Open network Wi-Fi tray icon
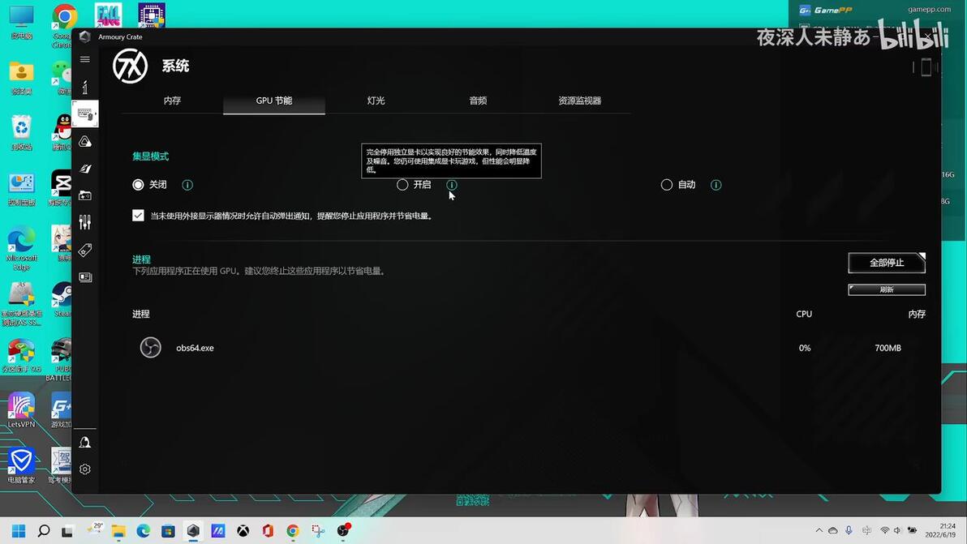This screenshot has height=544, width=967. (x=884, y=530)
